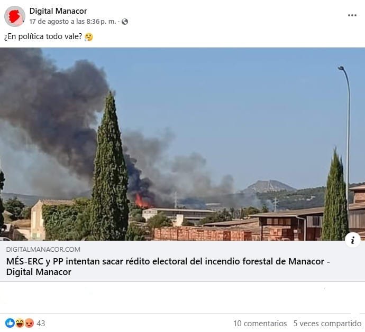The image size is (365, 332).
Task: Open the MÉS-ERC y PP article headline
Action: (x=168, y=267)
